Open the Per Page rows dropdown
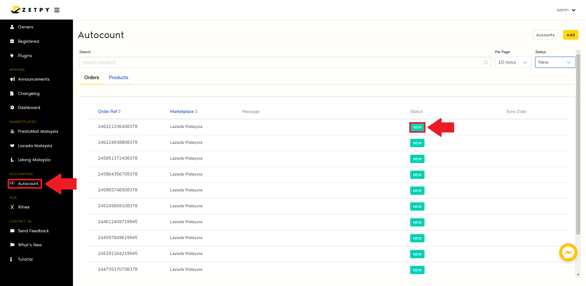The height and width of the screenshot is (286, 586). coord(513,62)
